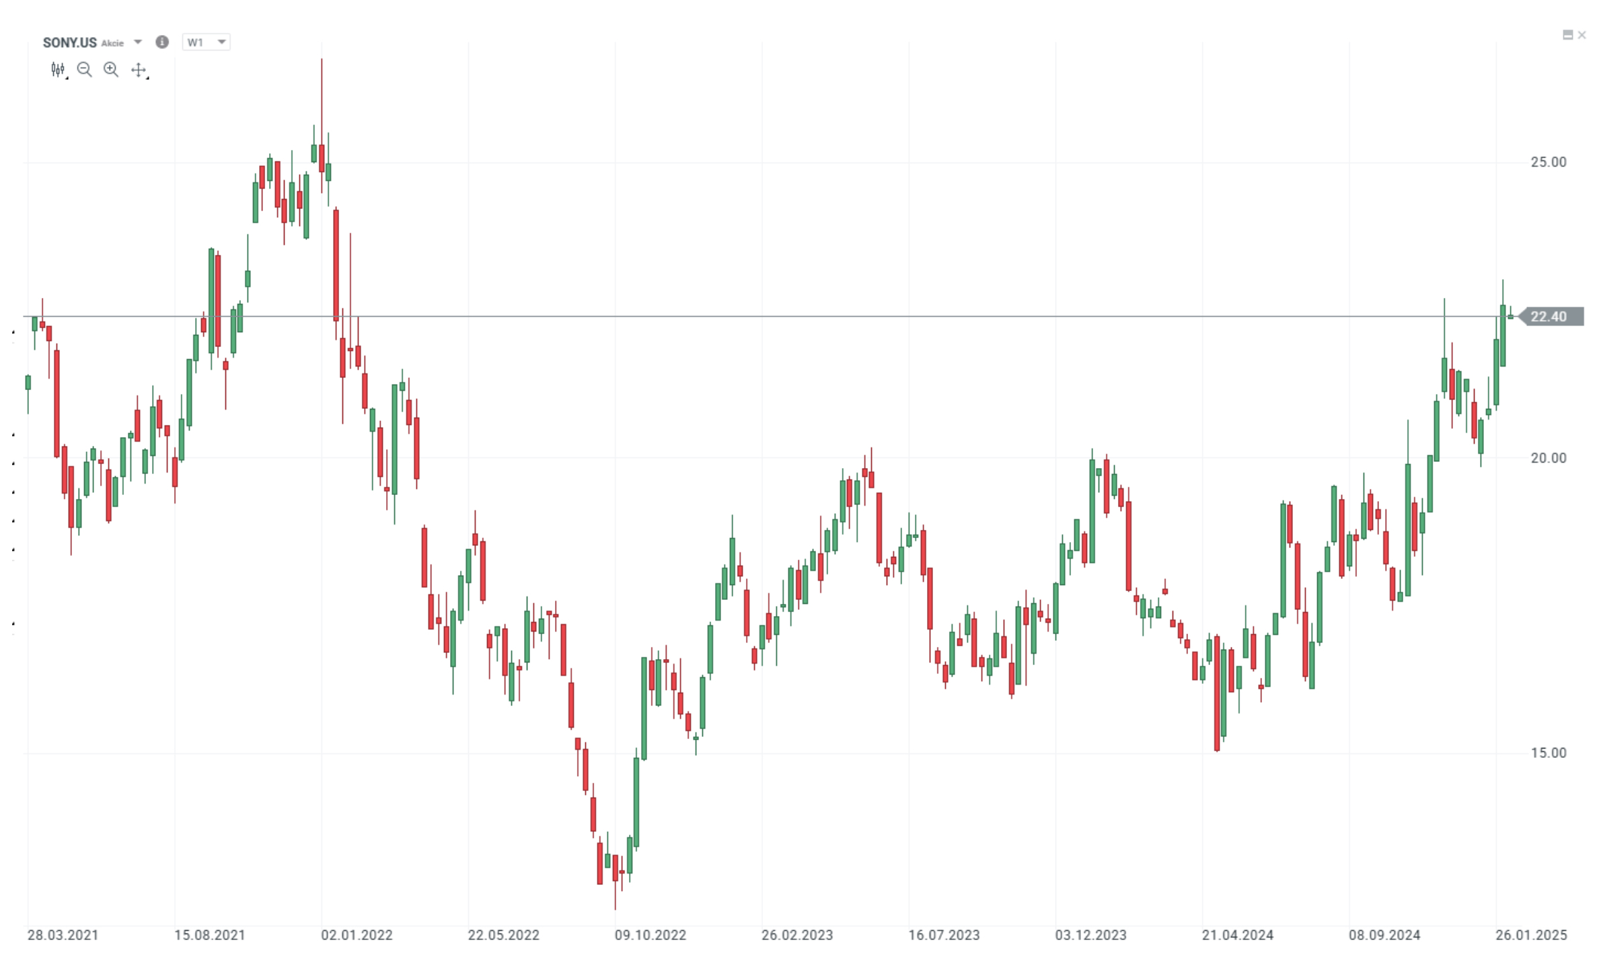Click the 15.00 price axis label
Viewport: 1597px width, 963px height.
tap(1548, 753)
